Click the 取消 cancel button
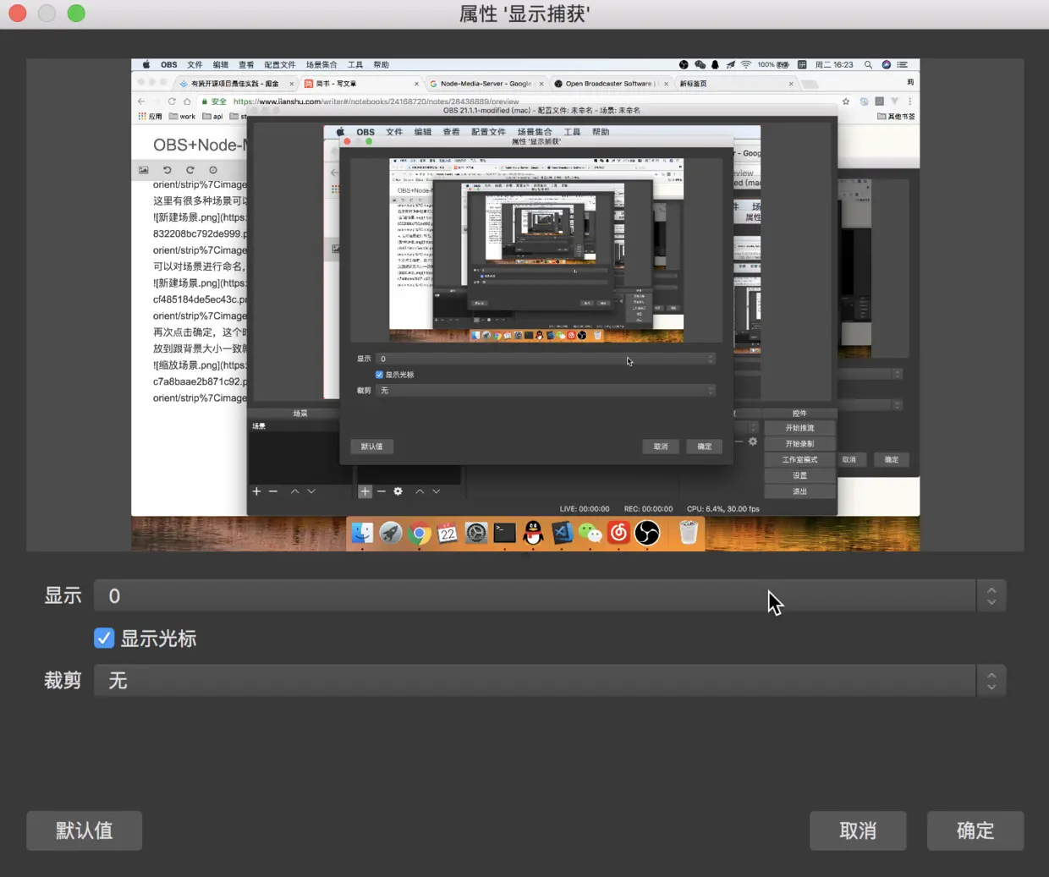The height and width of the screenshot is (877, 1049). 858,830
